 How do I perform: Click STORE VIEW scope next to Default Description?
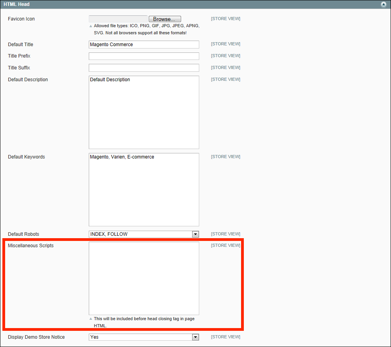226,79
